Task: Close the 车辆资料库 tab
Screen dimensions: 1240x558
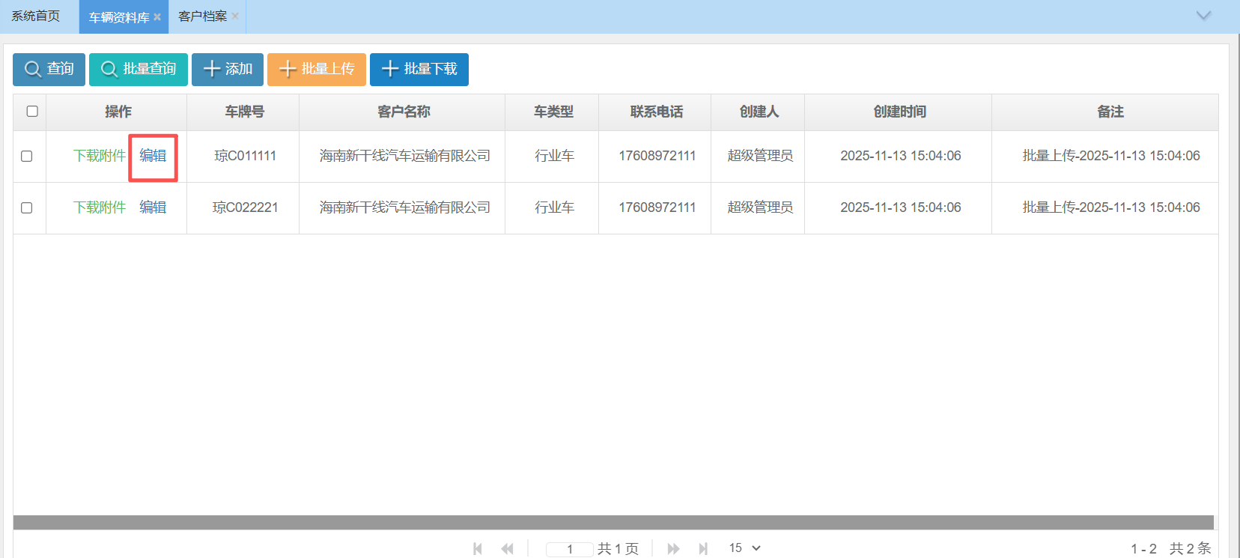Action: [157, 17]
